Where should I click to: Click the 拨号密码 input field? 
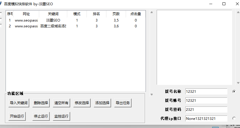click(206, 109)
